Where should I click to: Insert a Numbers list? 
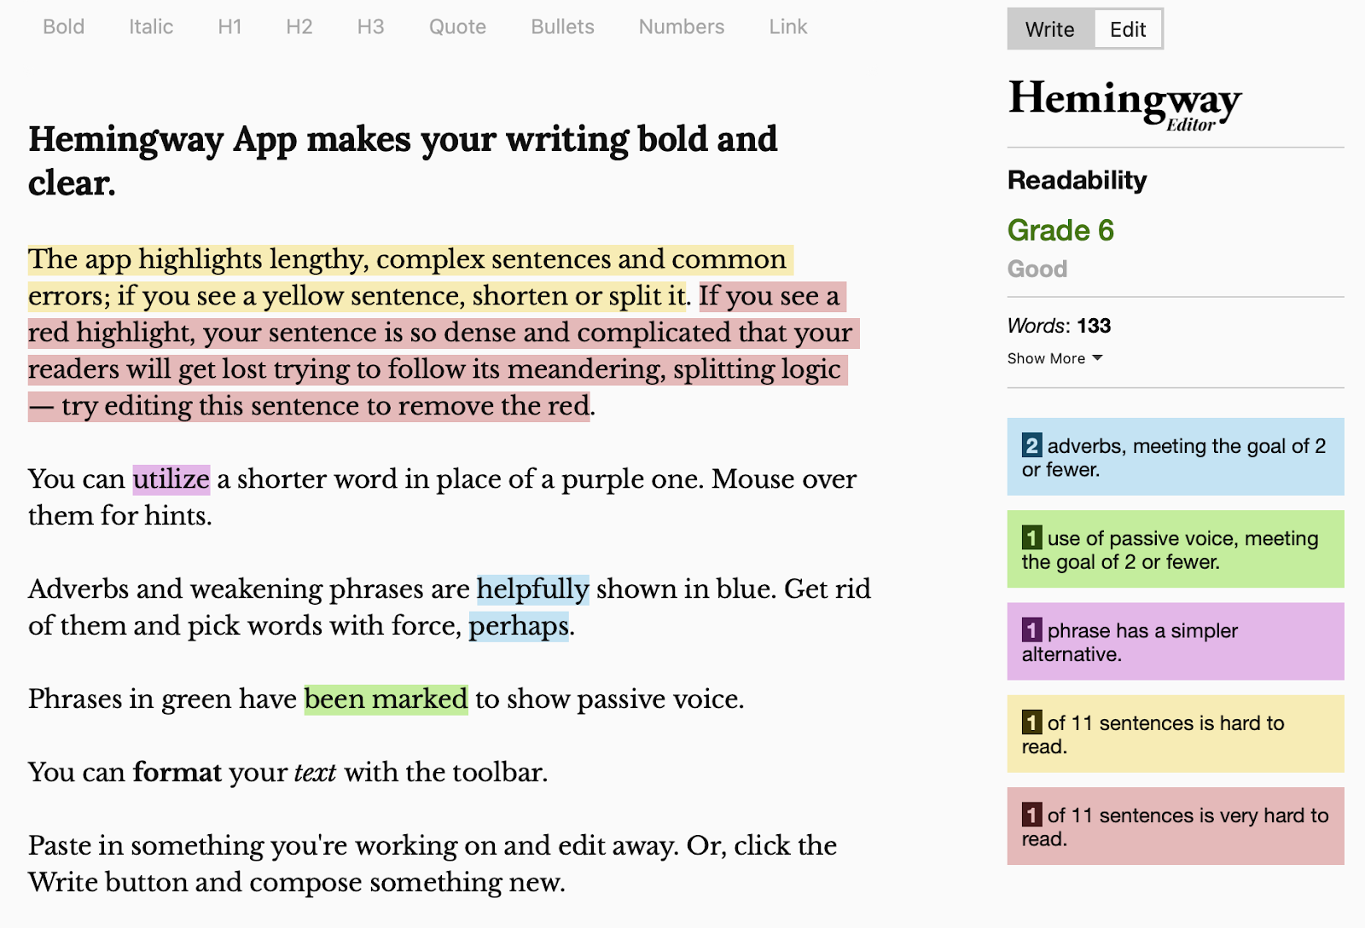(682, 27)
